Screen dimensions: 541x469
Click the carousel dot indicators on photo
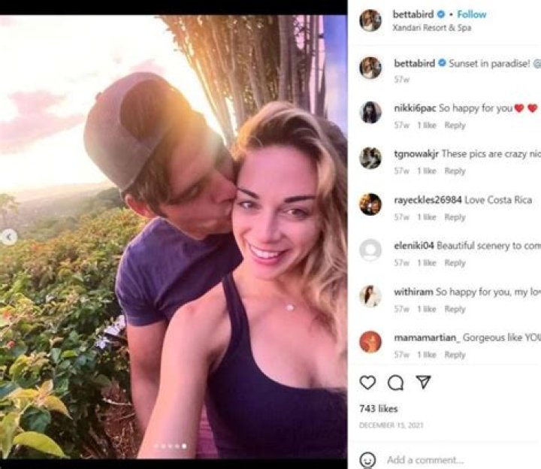point(171,446)
